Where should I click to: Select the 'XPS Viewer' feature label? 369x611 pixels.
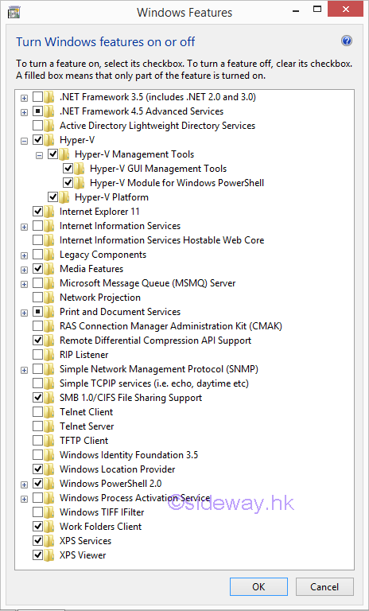(x=83, y=555)
